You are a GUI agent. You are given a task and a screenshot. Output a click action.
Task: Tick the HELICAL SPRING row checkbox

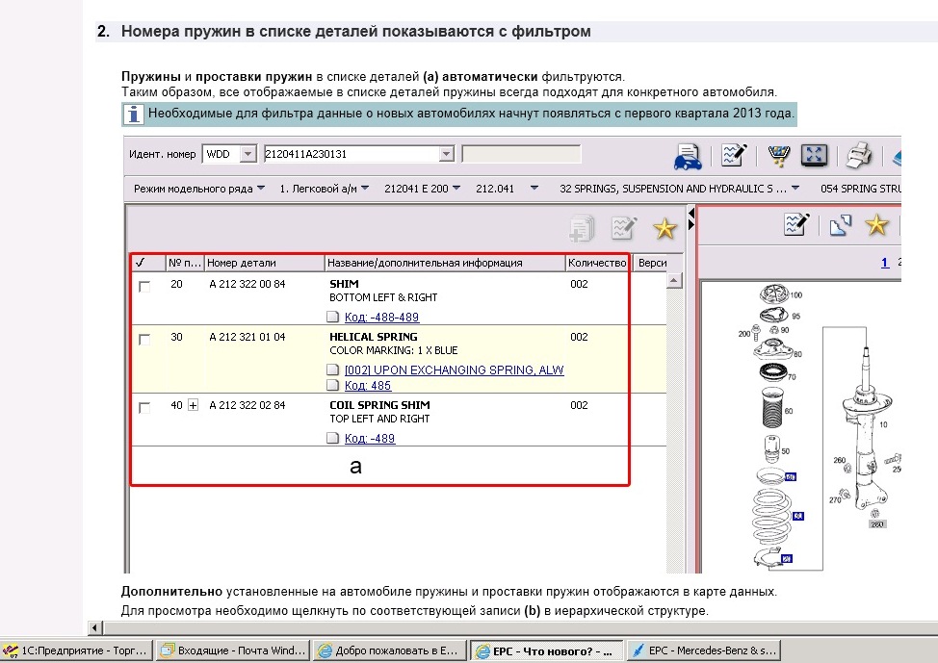tap(144, 340)
